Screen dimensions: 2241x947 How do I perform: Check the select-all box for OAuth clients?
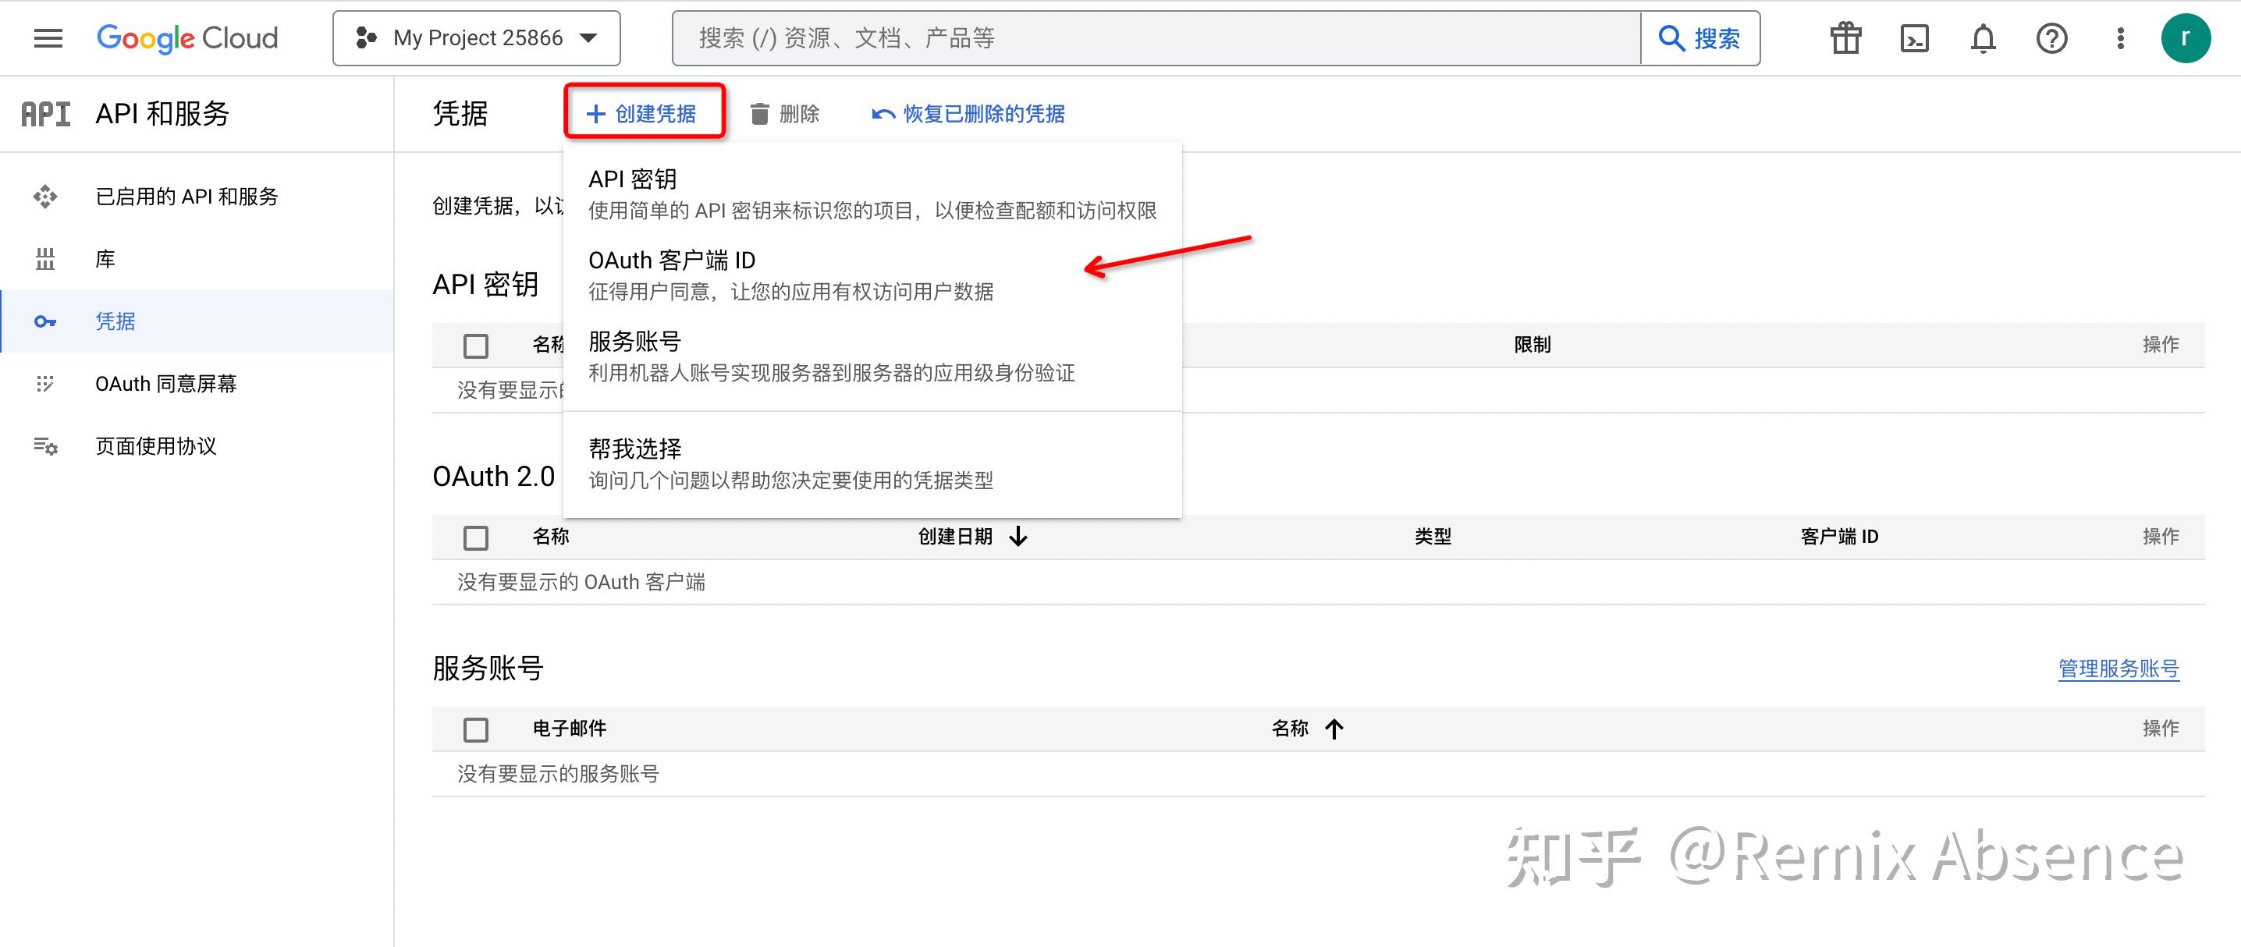(x=476, y=537)
